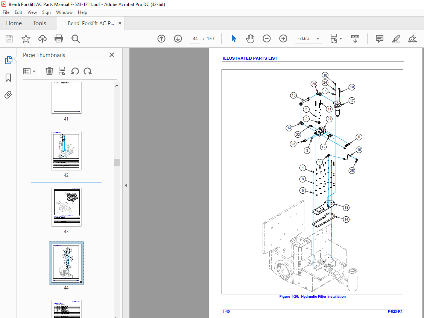Click the page number field showing 44
The height and width of the screenshot is (318, 424).
(x=195, y=39)
